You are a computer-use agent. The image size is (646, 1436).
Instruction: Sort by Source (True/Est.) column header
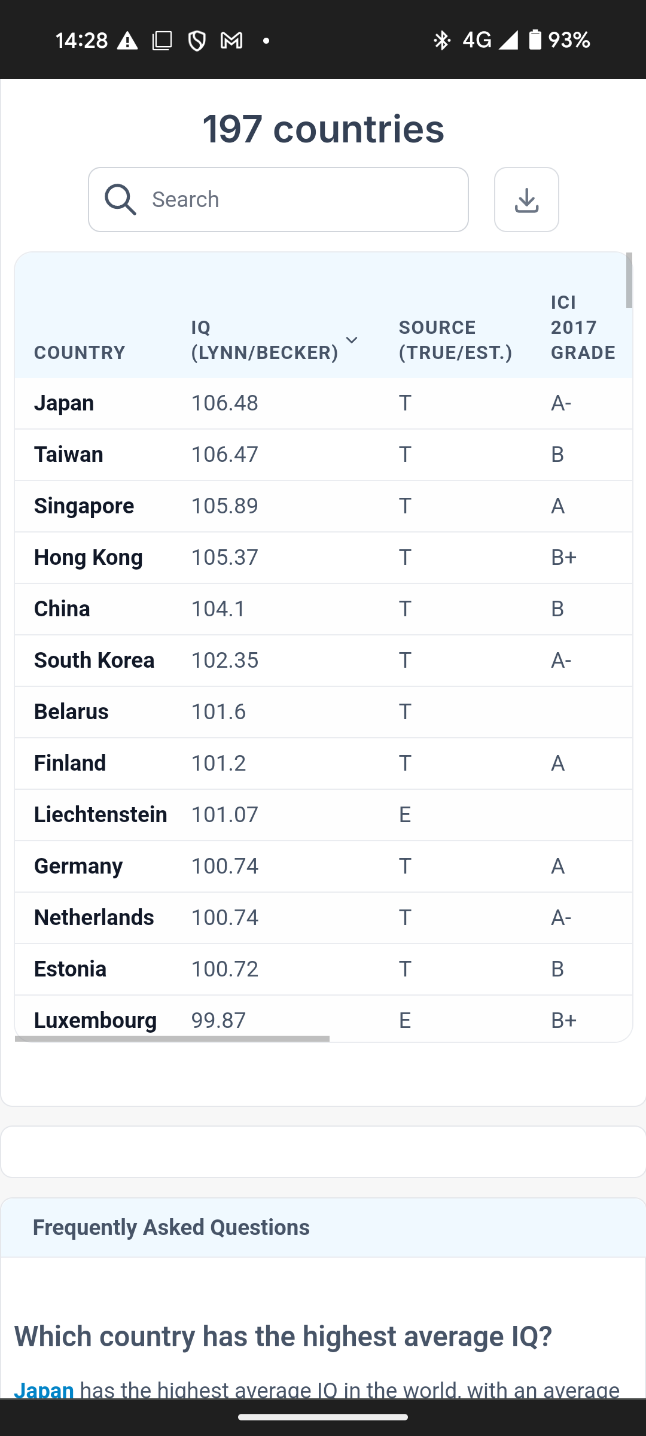(x=455, y=340)
